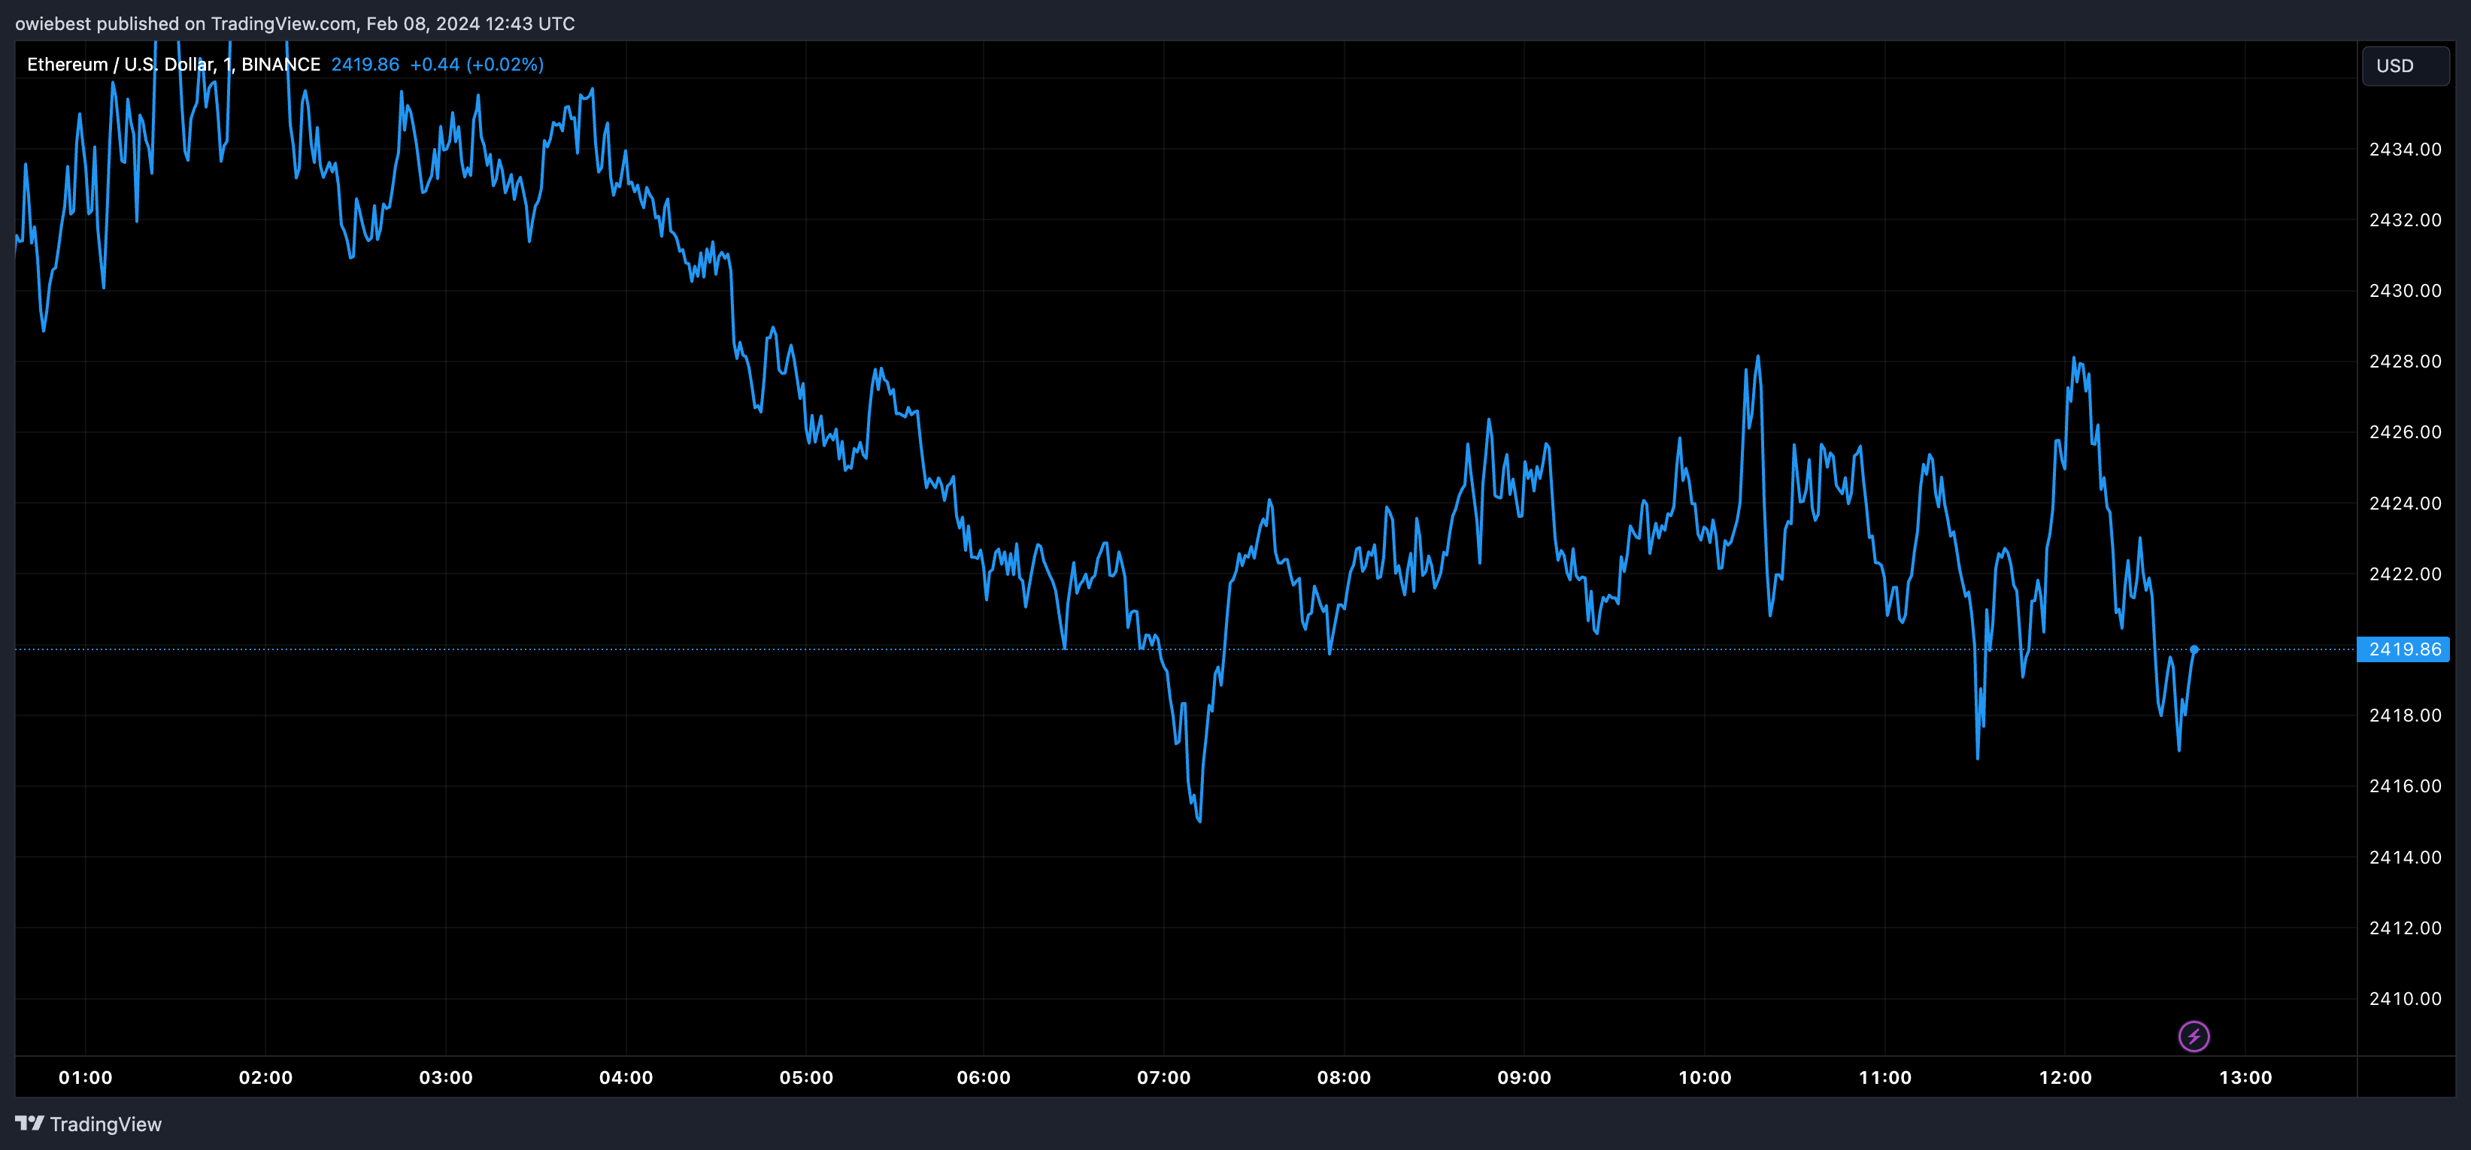Viewport: 2471px width, 1150px height.
Task: Click the 06:00 time axis label
Action: [984, 1077]
